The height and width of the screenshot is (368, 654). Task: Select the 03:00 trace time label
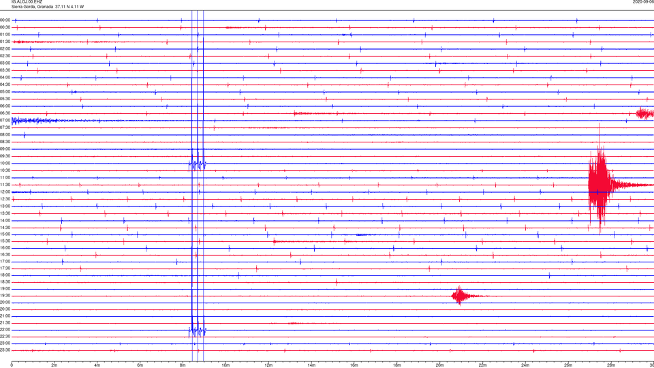tap(5, 63)
